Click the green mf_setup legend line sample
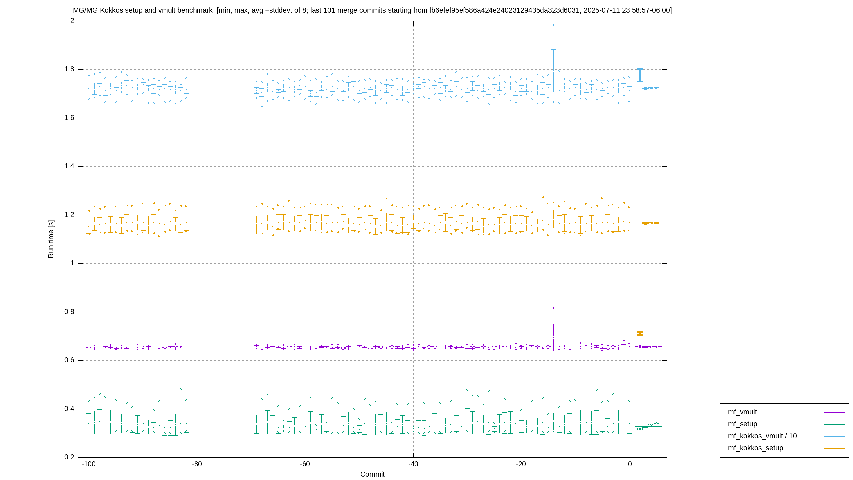 pos(834,424)
